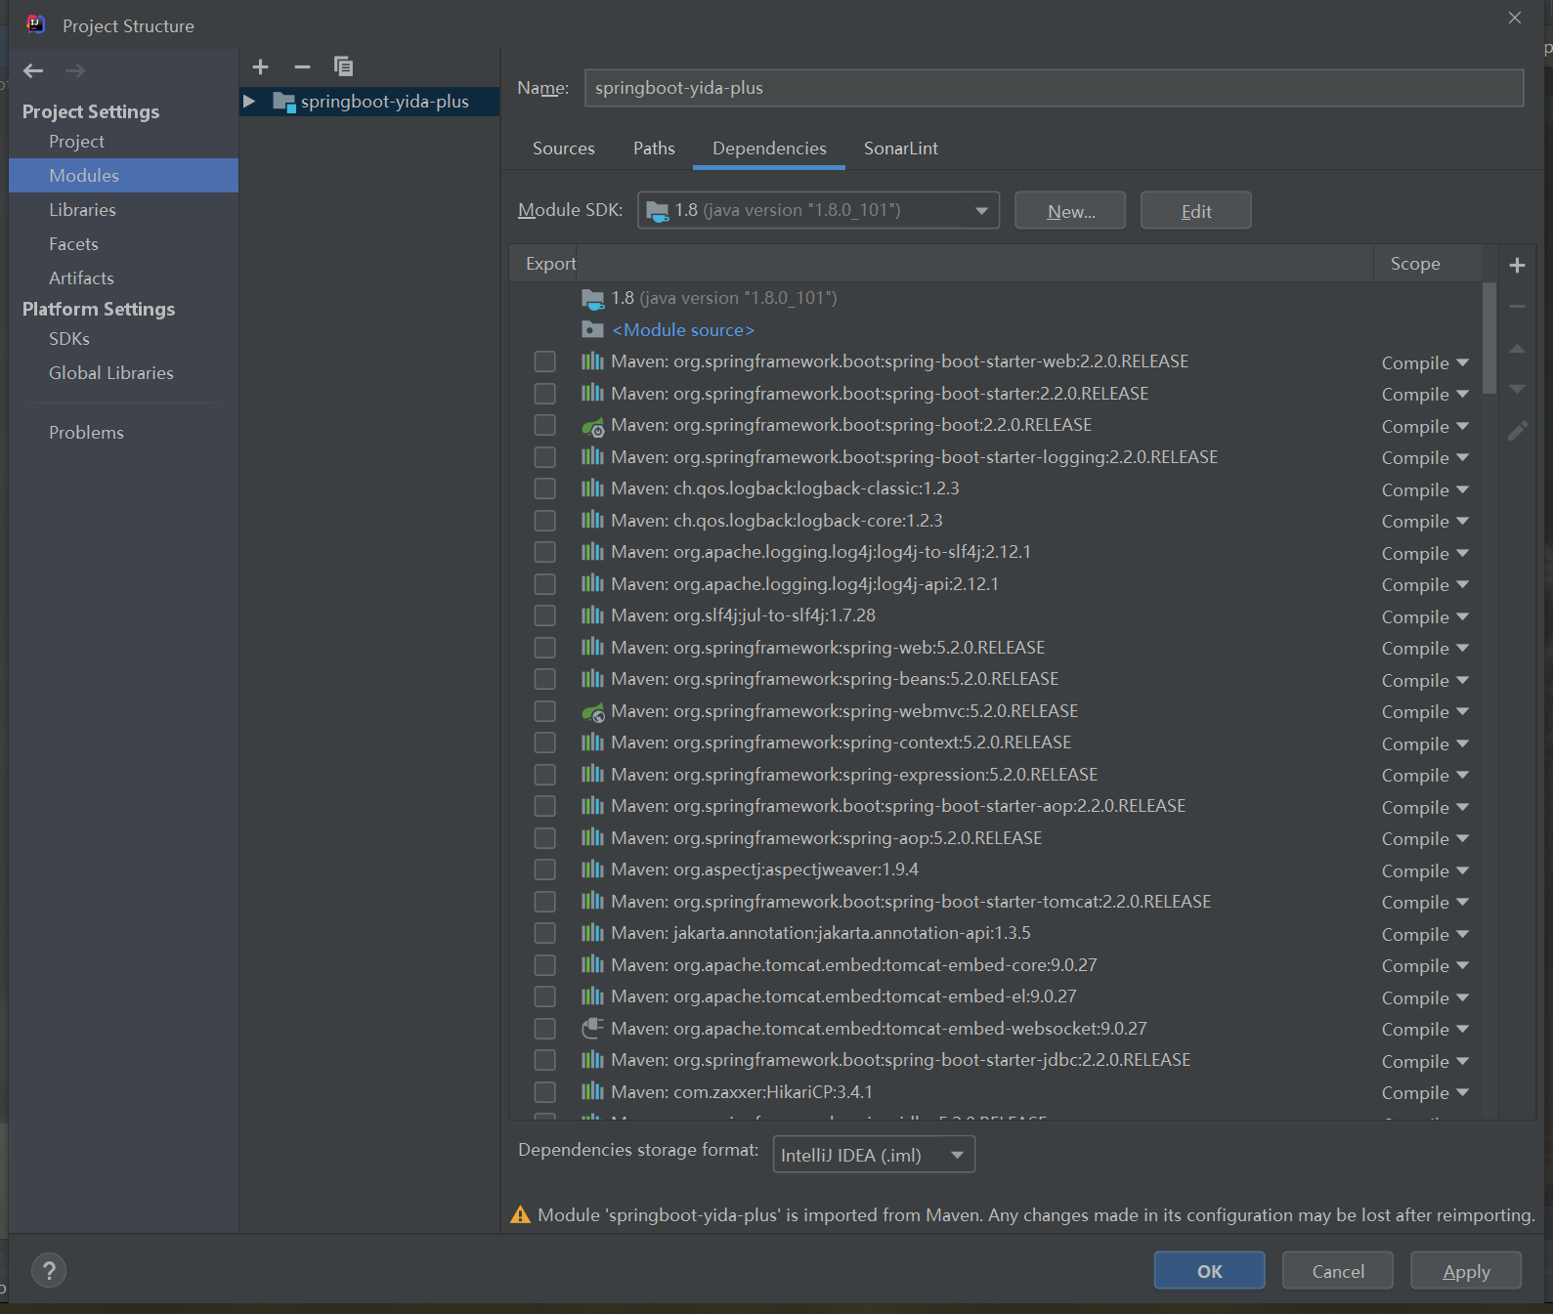Screen dimensions: 1553x1314
Task: Click the IntelliJ IDEA logo in title bar
Action: [x=35, y=24]
